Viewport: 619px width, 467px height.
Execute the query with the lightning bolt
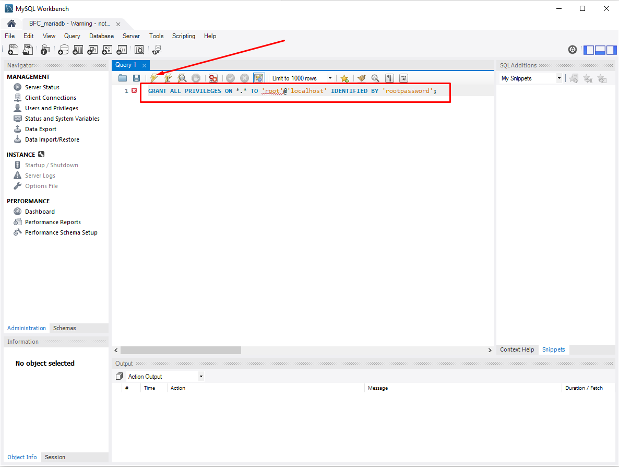click(154, 78)
